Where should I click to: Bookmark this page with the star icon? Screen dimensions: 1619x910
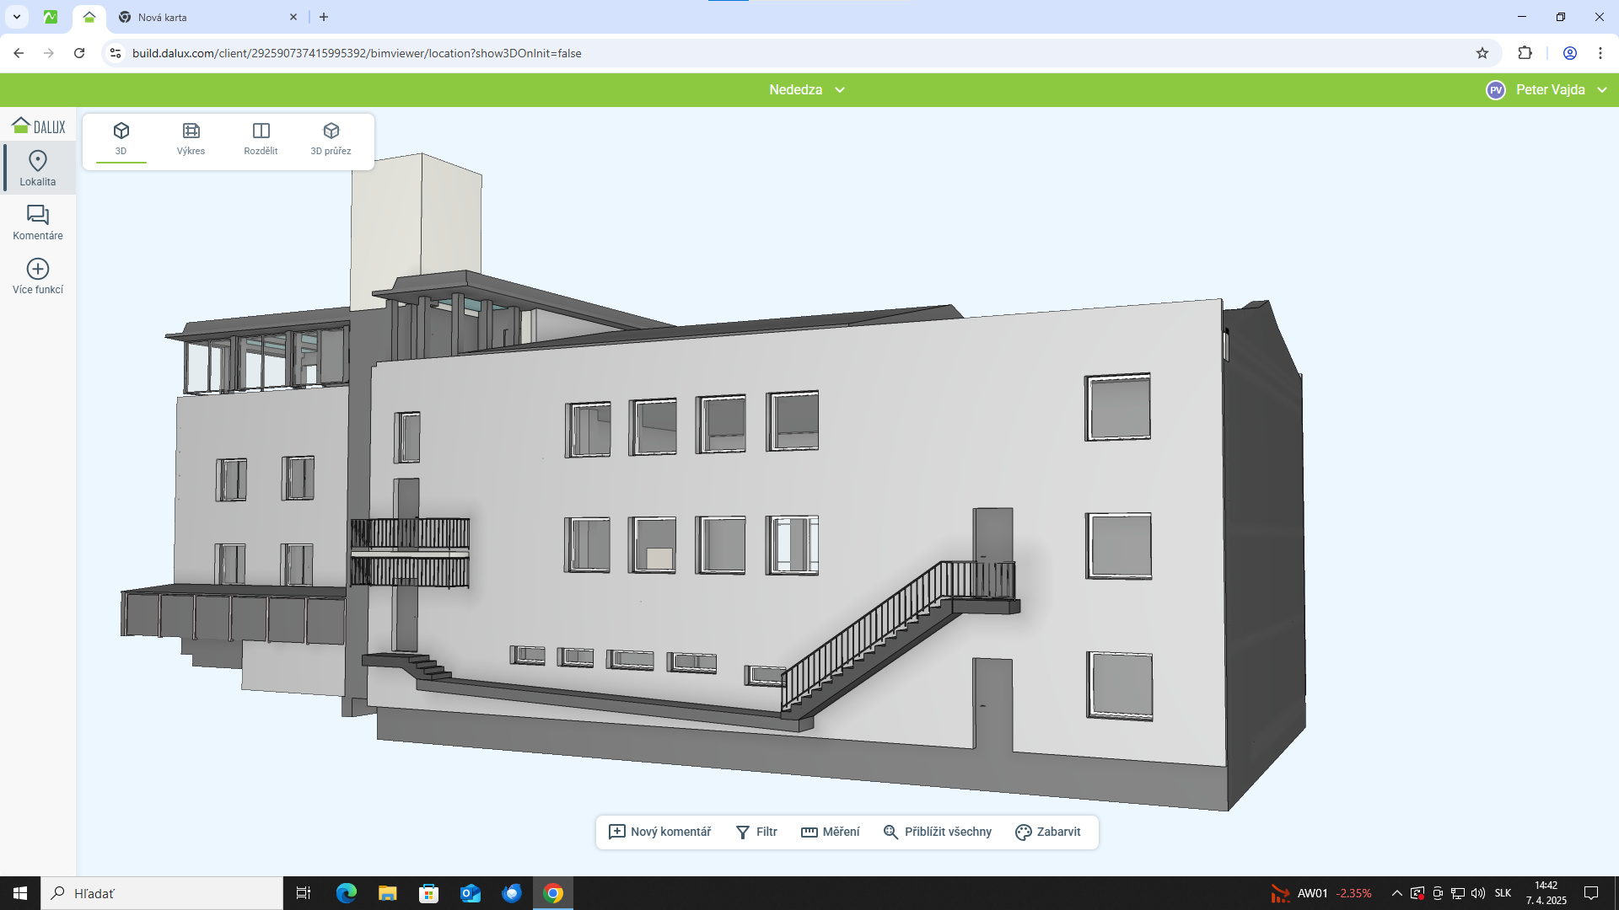point(1482,53)
